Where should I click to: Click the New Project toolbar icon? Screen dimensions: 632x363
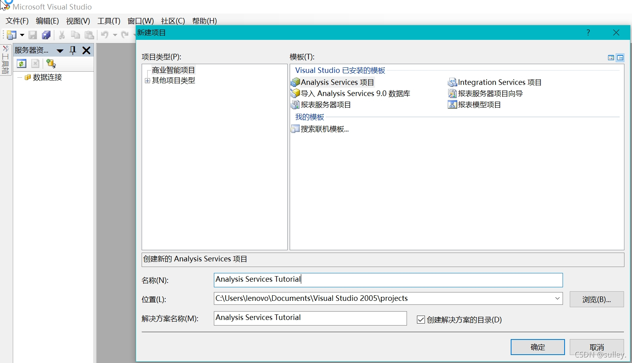tap(12, 35)
